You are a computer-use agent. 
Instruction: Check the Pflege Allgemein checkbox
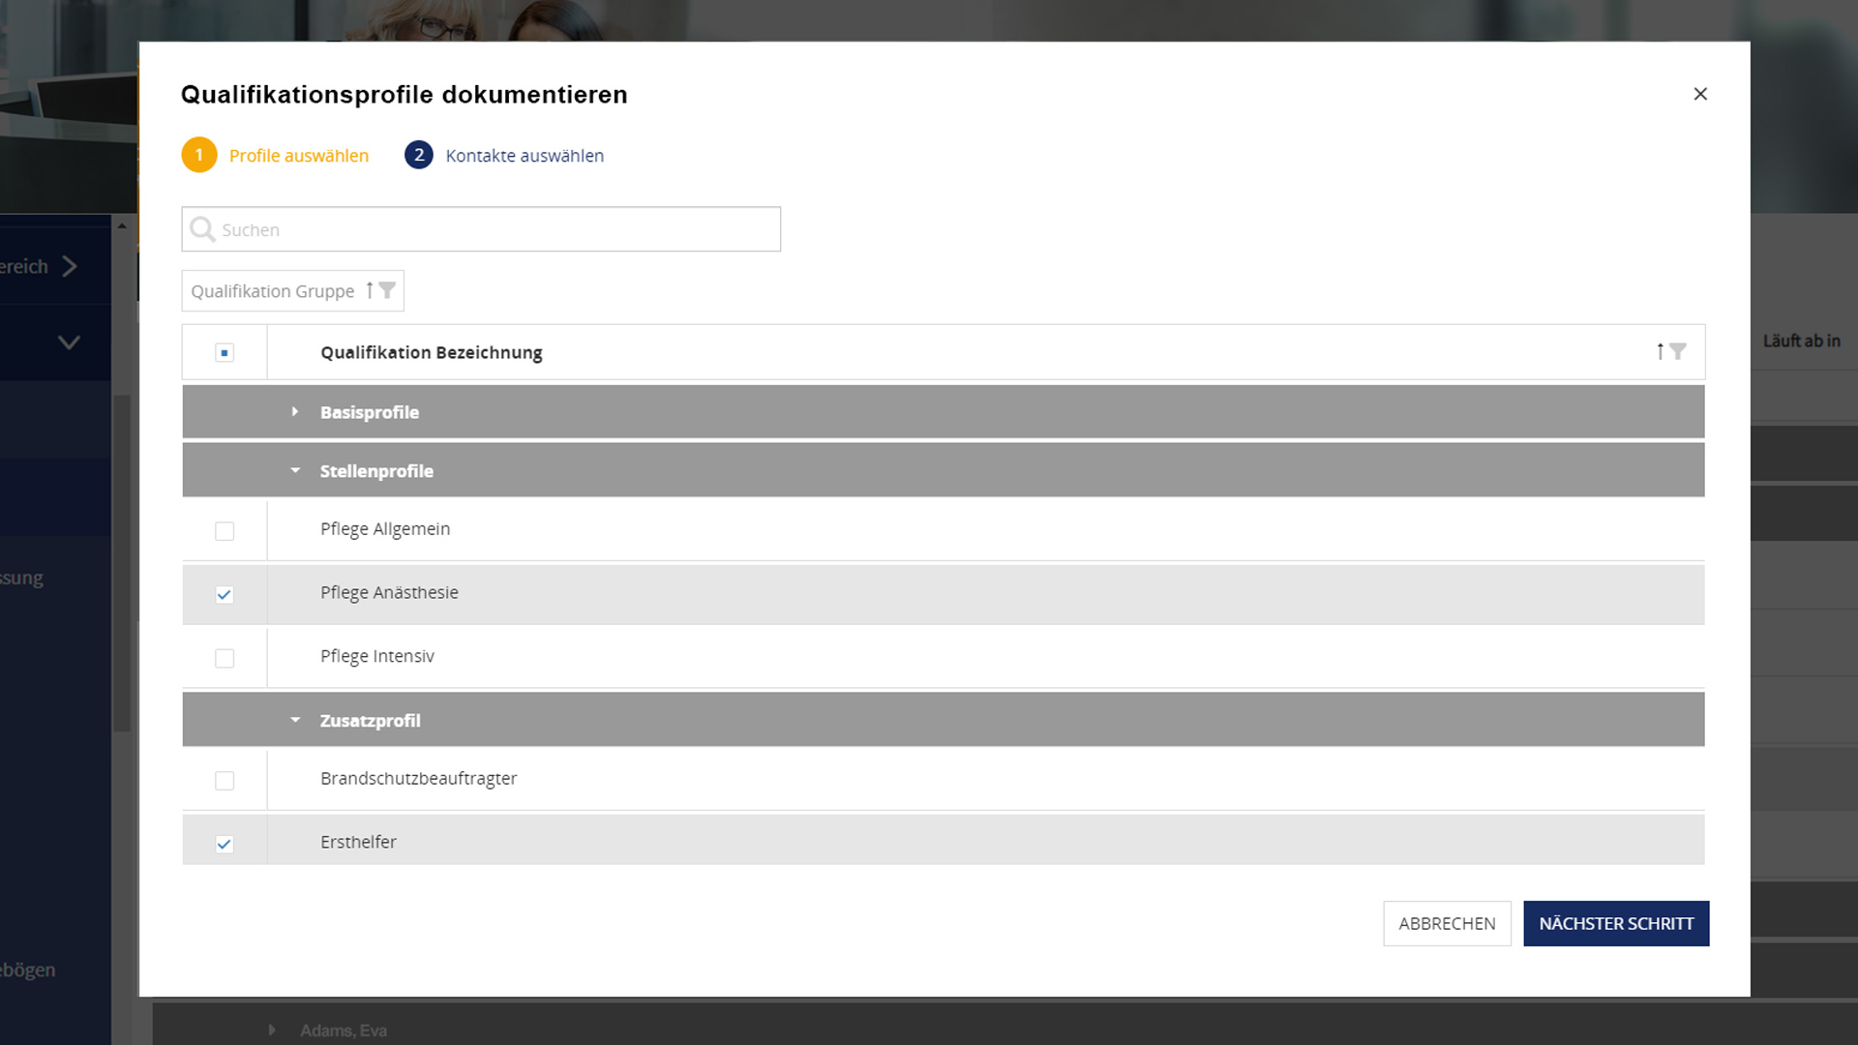(225, 531)
